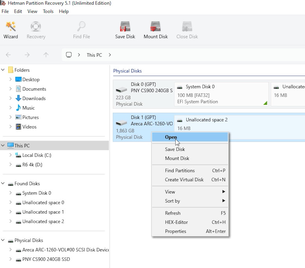This screenshot has width=305, height=268.
Task: Click the computer icon in address bar
Action: [x=69, y=55]
